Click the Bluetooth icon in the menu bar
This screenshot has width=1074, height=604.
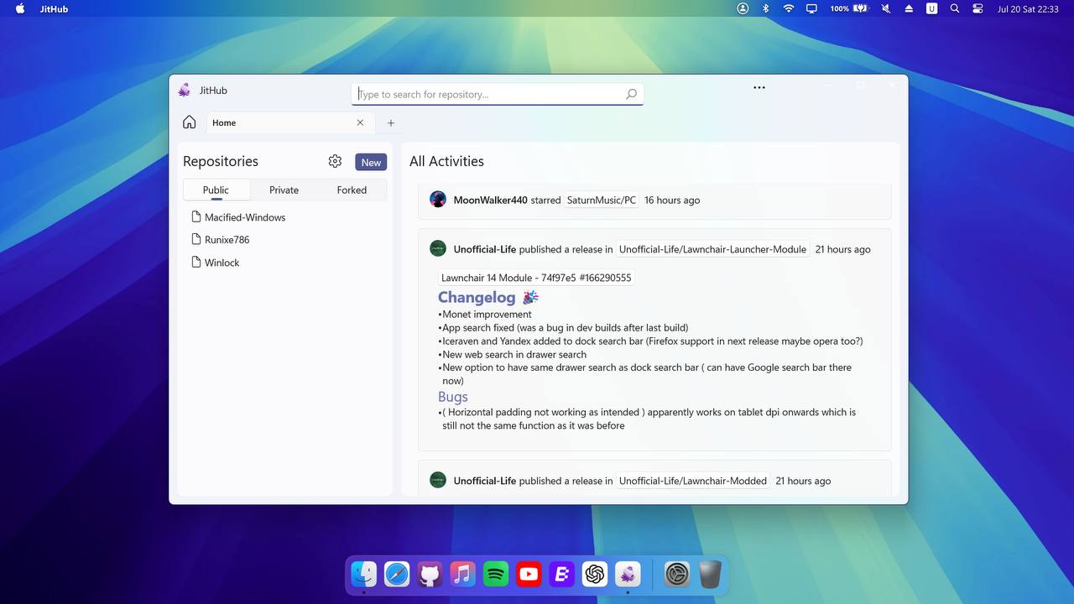coord(765,8)
